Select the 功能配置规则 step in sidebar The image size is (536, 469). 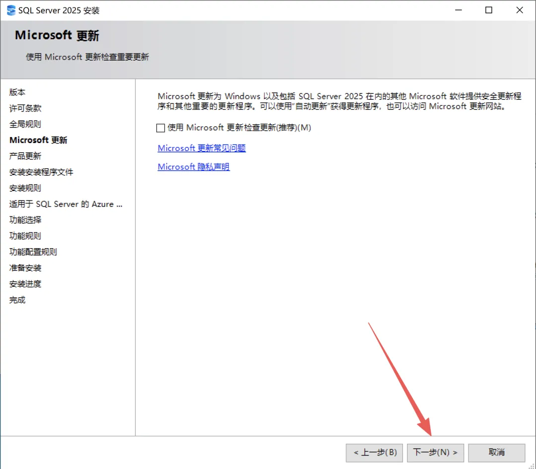click(x=33, y=252)
